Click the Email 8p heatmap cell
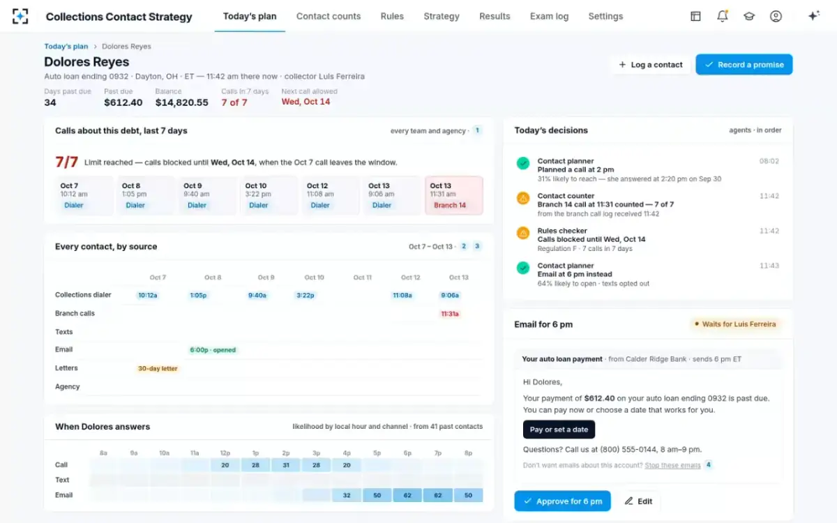Screen dimensions: 837x523 tap(468, 495)
